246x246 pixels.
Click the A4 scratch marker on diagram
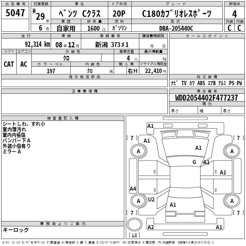coord(133,188)
